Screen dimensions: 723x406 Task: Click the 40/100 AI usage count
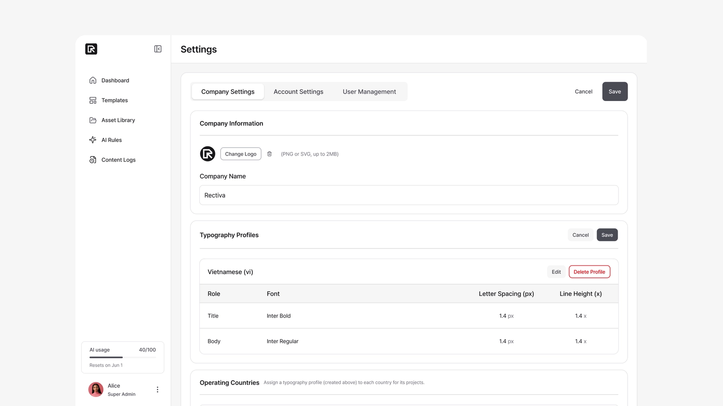click(x=147, y=350)
